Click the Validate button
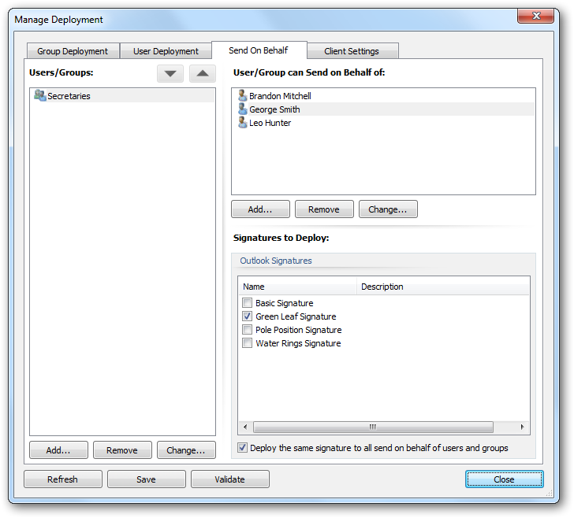This screenshot has width=574, height=518. pyautogui.click(x=230, y=479)
